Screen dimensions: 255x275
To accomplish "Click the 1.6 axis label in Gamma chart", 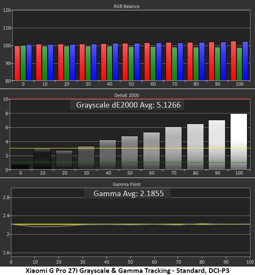I will click(6, 253).
